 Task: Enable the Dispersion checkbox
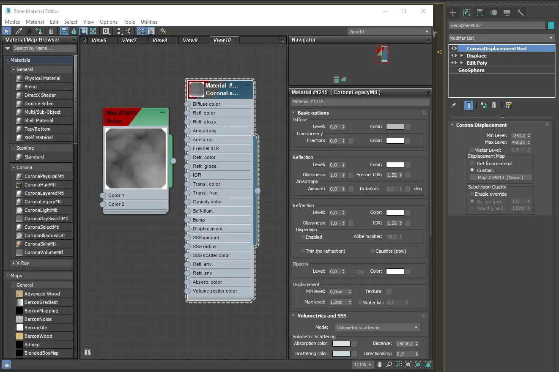302,237
